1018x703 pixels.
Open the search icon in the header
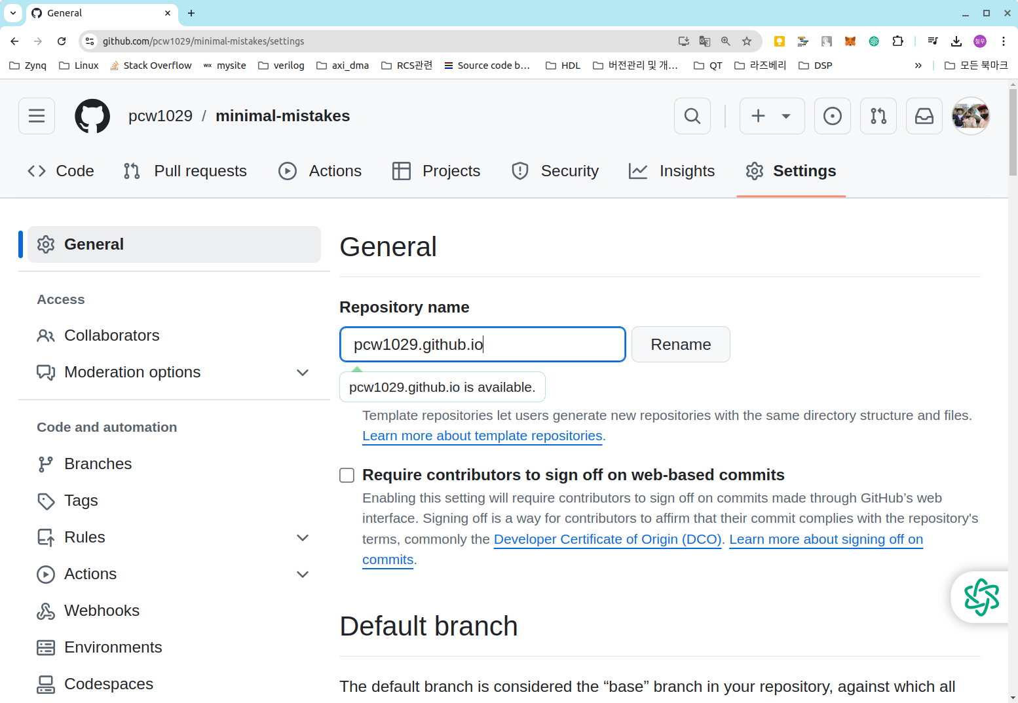[x=692, y=116]
